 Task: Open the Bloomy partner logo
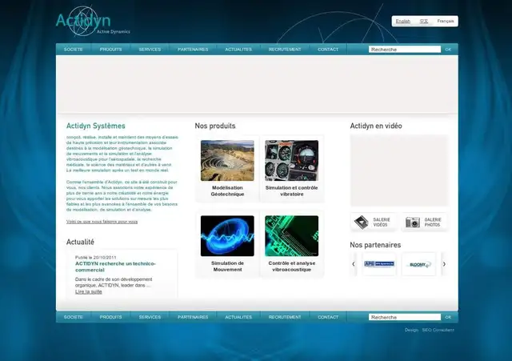[419, 264]
